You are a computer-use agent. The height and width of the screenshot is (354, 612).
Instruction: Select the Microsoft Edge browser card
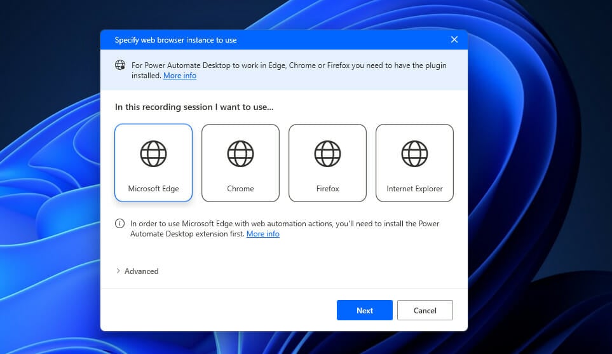(153, 163)
